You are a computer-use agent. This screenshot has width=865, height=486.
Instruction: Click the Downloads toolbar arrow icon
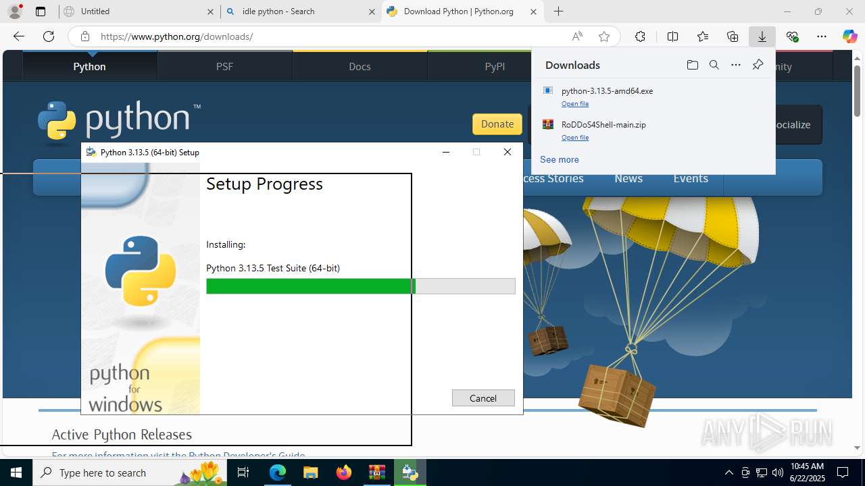pyautogui.click(x=762, y=36)
